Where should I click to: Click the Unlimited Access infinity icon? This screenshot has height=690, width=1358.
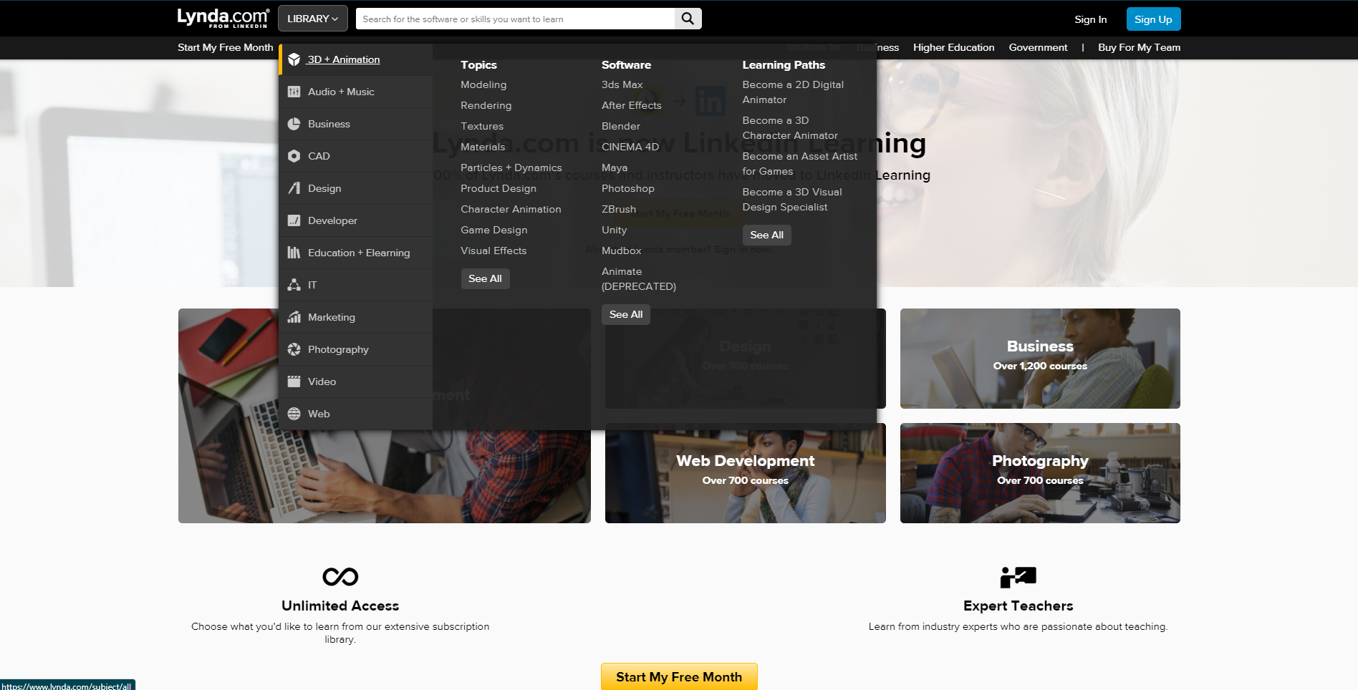point(340,576)
